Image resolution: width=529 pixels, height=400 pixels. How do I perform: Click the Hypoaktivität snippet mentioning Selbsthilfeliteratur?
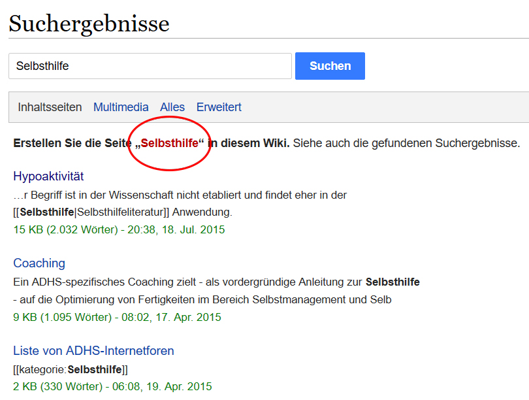point(123,212)
